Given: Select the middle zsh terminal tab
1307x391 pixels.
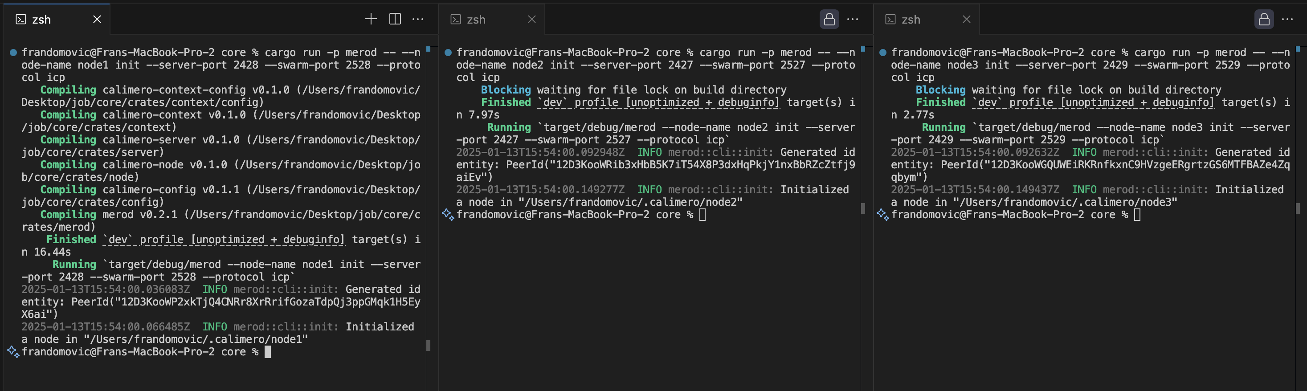Looking at the screenshot, I should (492, 19).
